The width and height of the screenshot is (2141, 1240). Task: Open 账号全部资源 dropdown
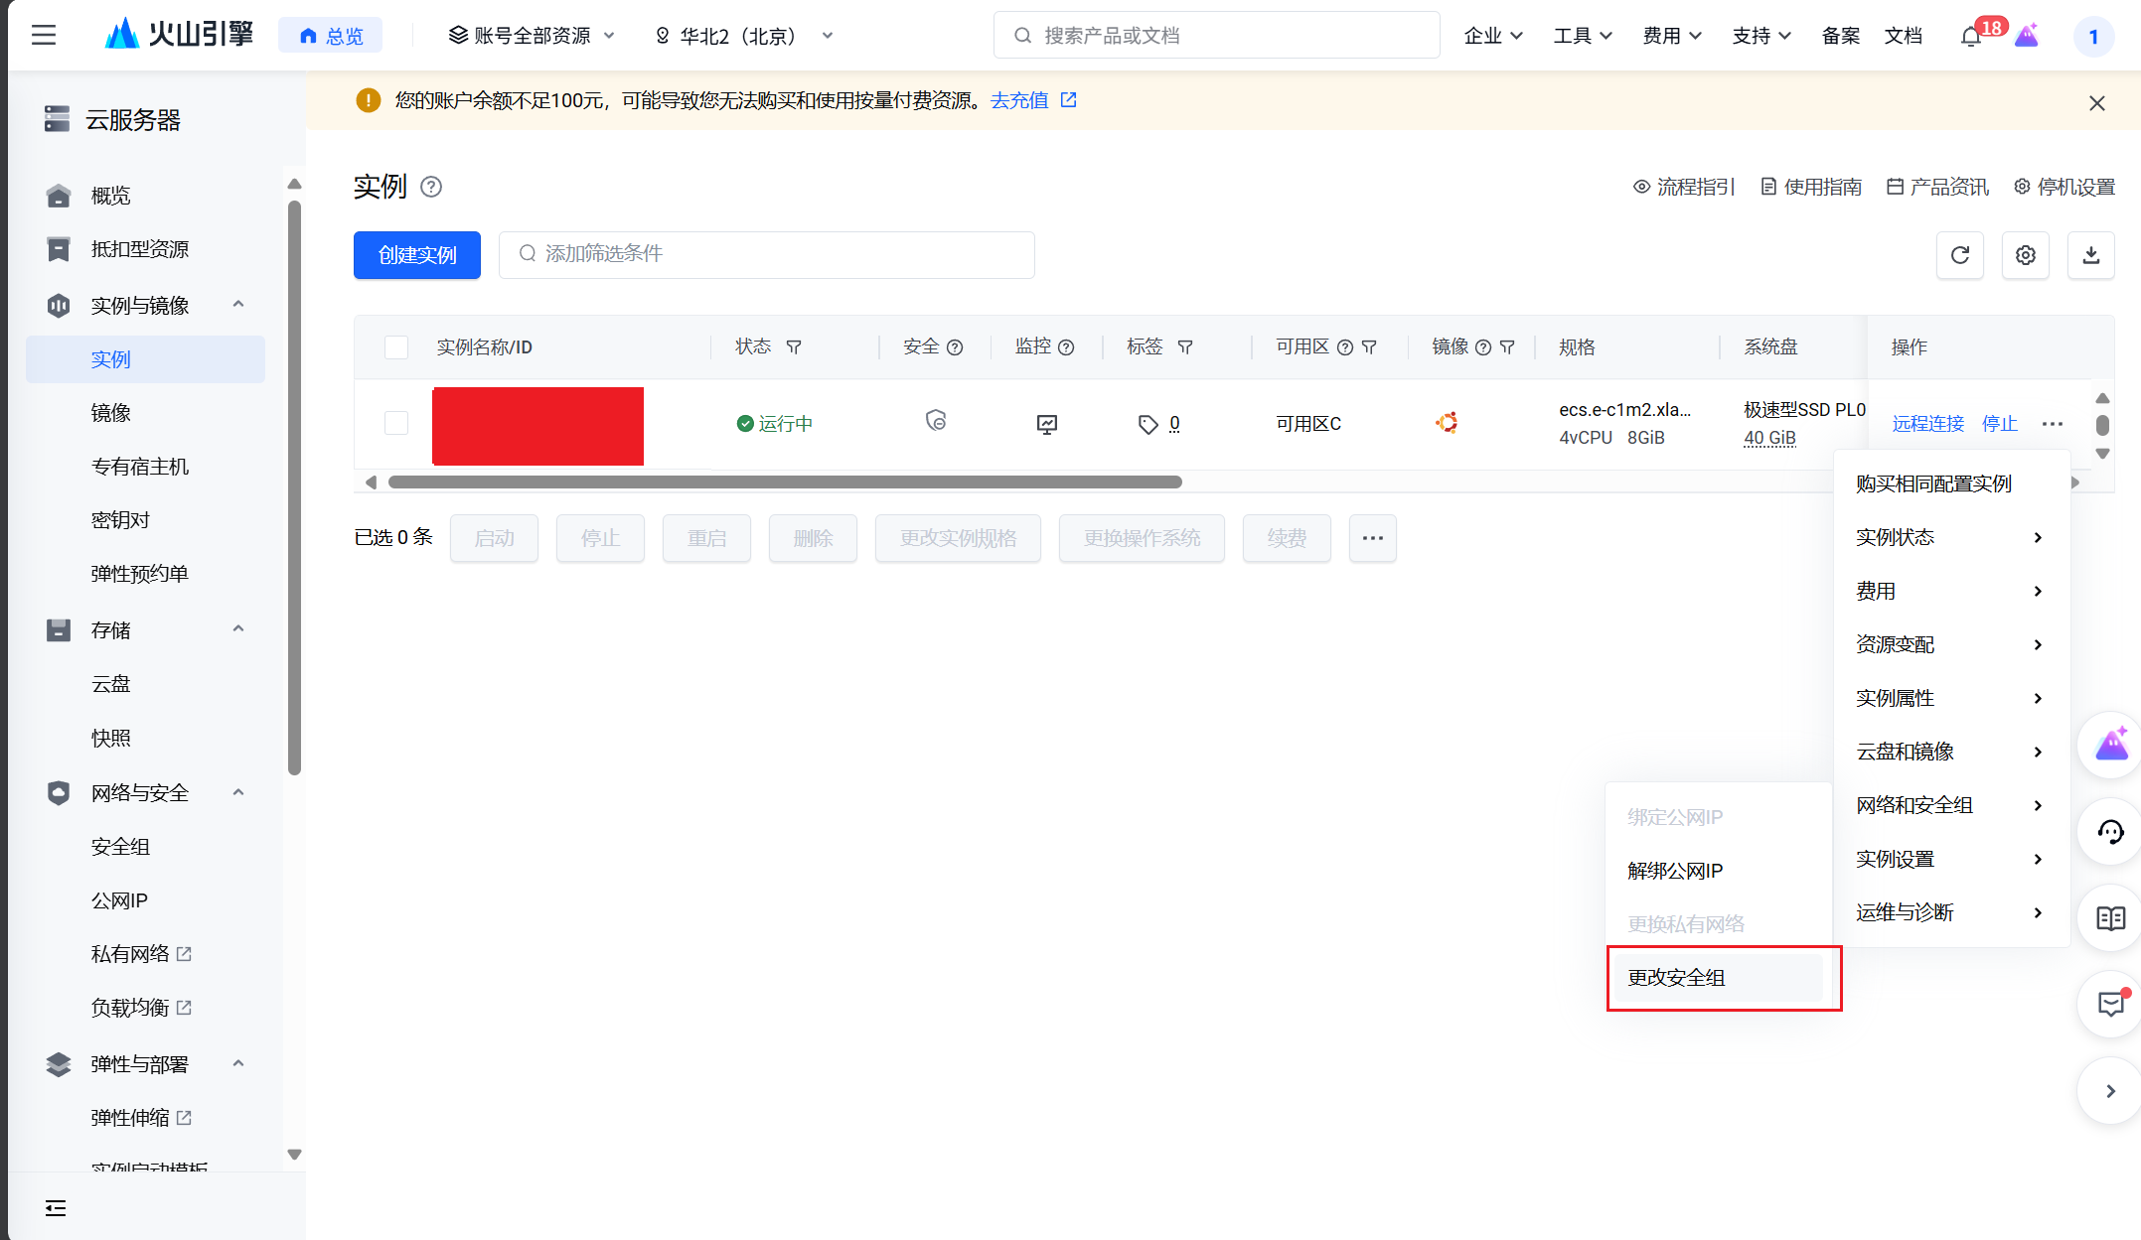(x=533, y=36)
